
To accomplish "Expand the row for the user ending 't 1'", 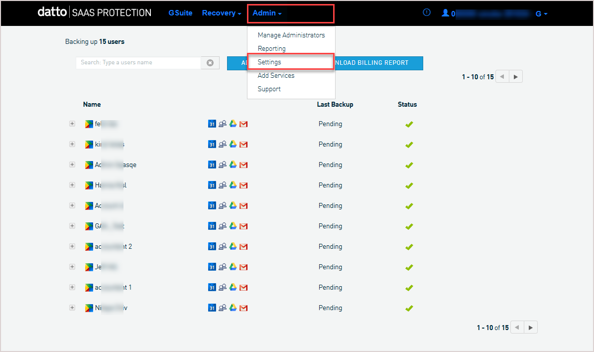I will point(72,288).
